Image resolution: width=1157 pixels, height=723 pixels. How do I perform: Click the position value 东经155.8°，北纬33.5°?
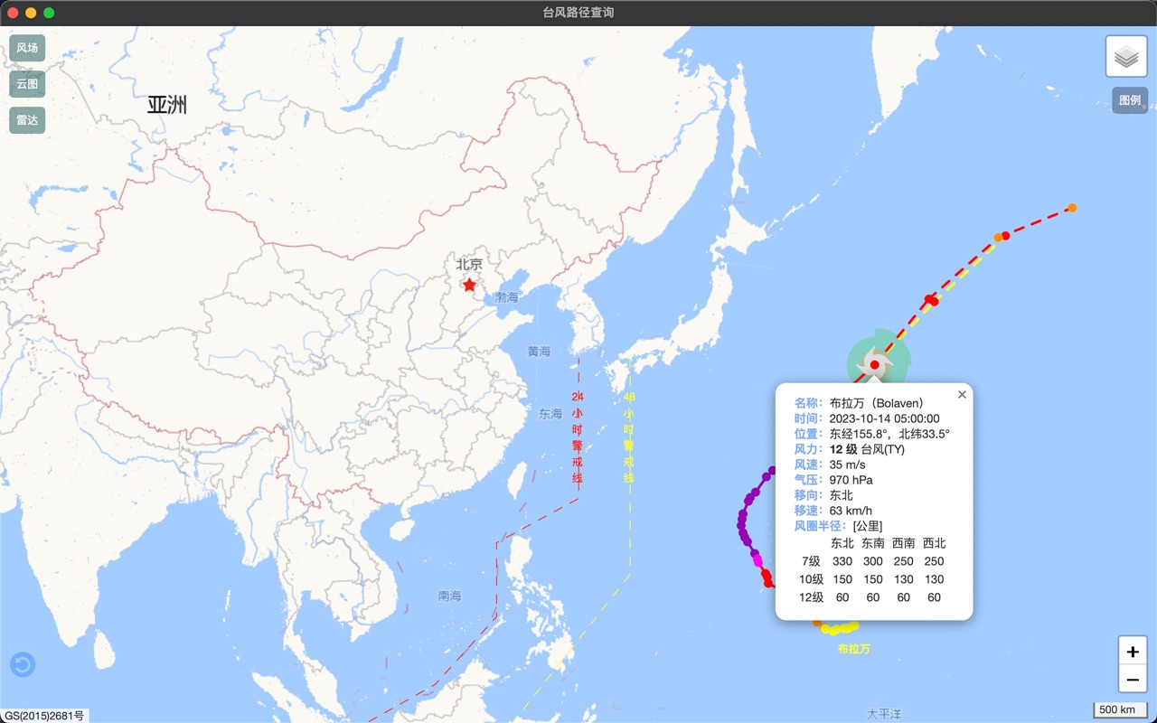tap(889, 434)
